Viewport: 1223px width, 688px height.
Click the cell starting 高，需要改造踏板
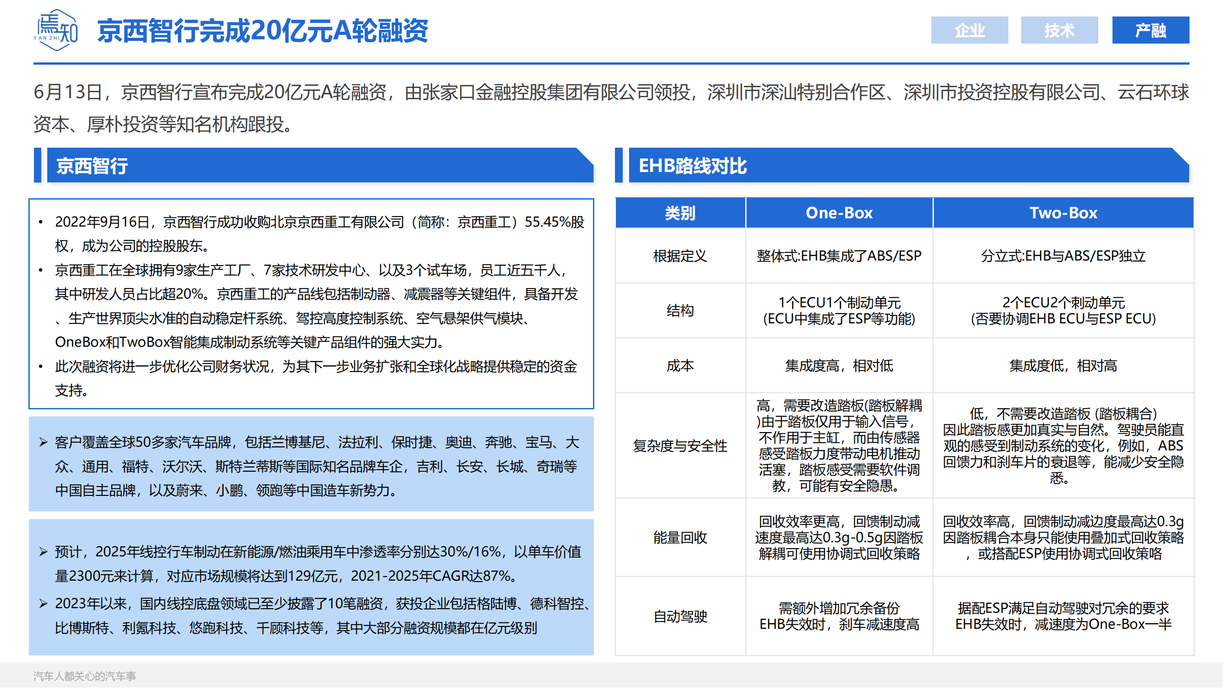tap(839, 445)
